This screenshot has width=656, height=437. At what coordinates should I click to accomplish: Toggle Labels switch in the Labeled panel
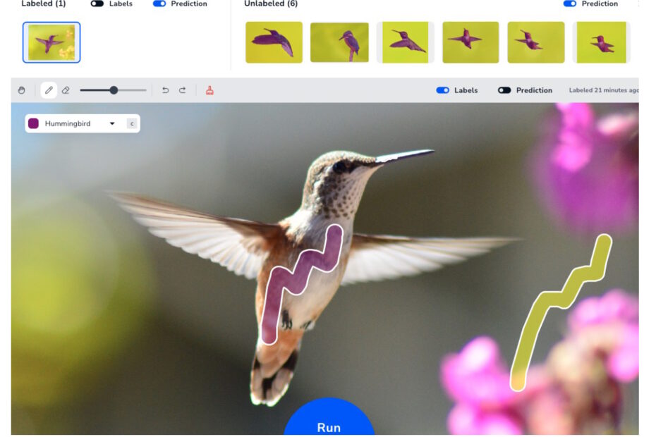pos(97,4)
